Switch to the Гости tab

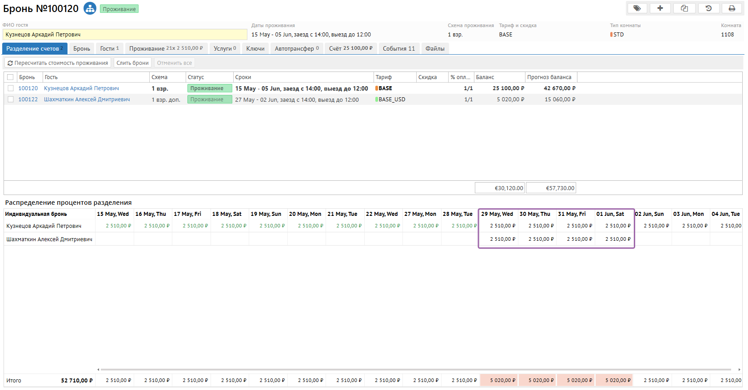click(x=109, y=48)
